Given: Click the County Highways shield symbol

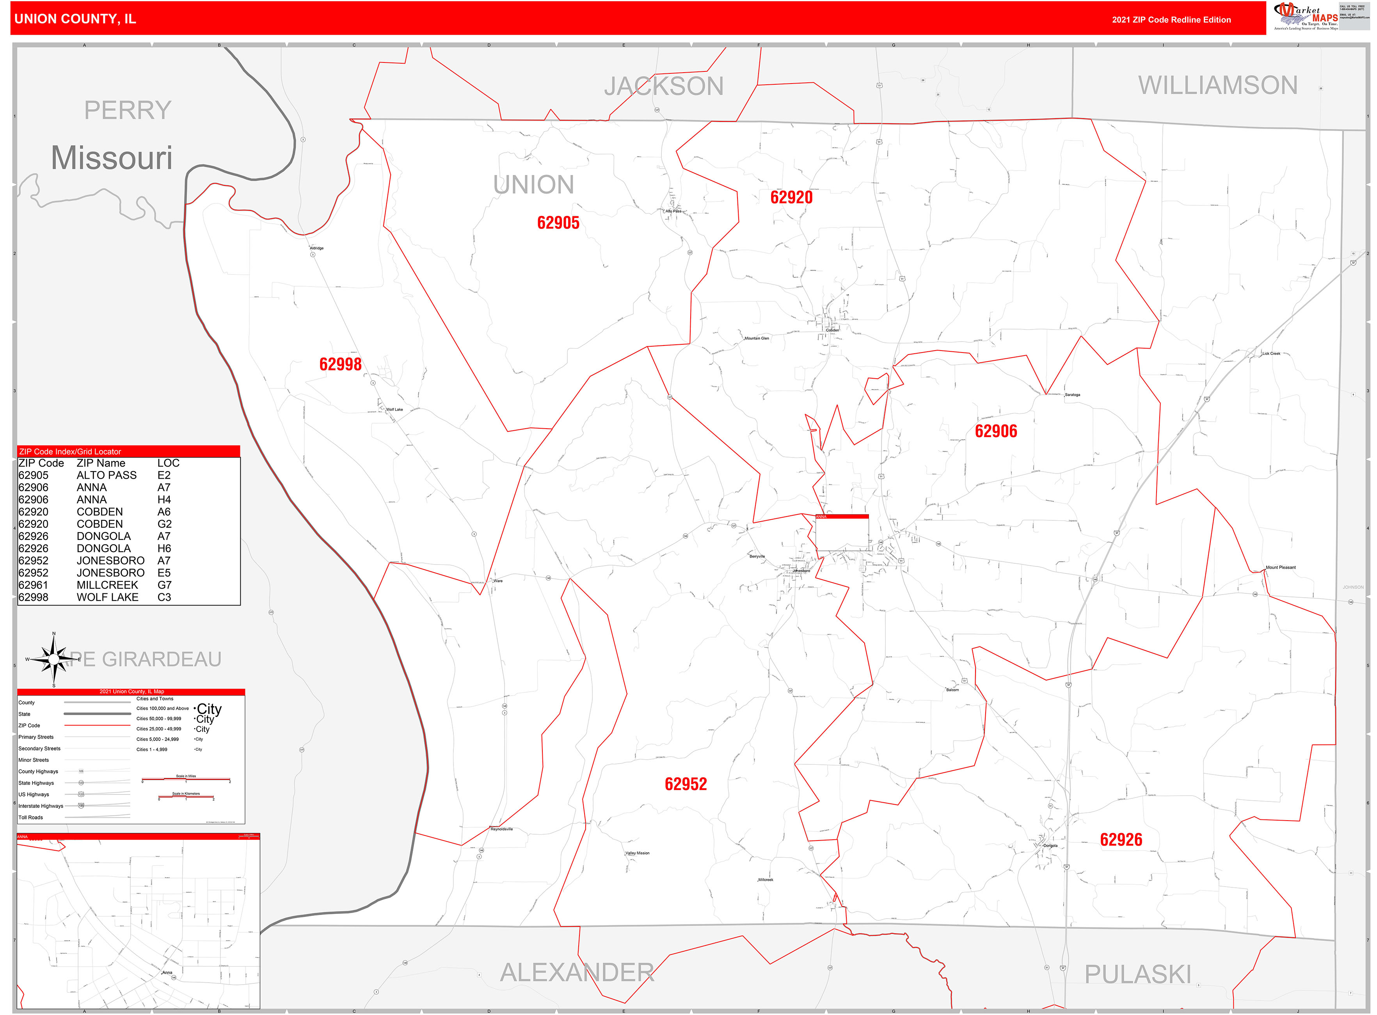Looking at the screenshot, I should (x=81, y=772).
